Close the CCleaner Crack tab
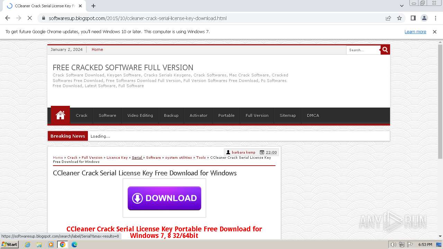 [x=80, y=6]
